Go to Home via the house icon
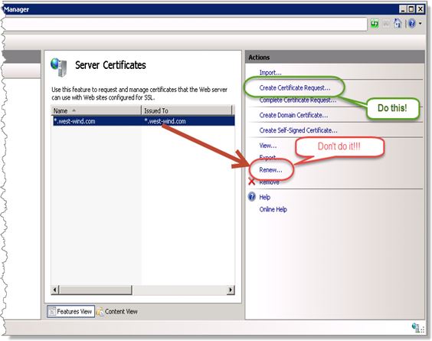 398,24
